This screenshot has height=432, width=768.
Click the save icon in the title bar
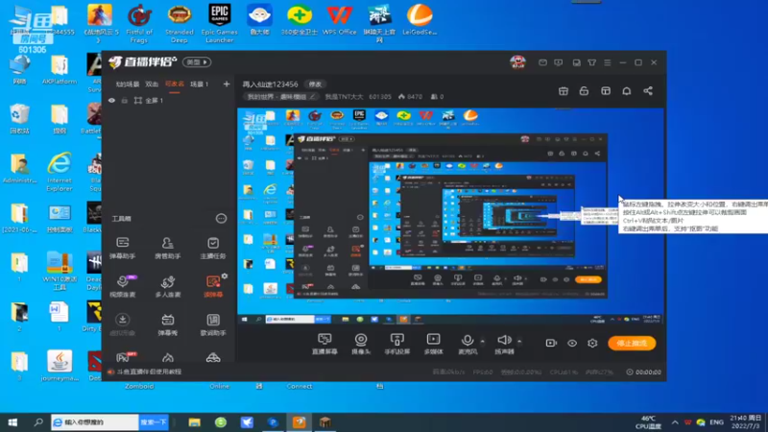click(577, 62)
